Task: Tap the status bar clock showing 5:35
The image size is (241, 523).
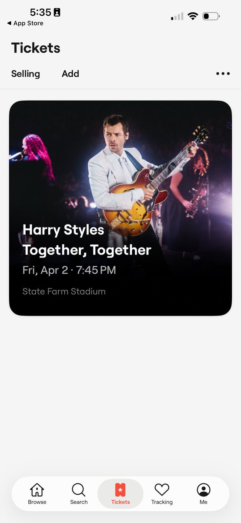Action: 40,12
